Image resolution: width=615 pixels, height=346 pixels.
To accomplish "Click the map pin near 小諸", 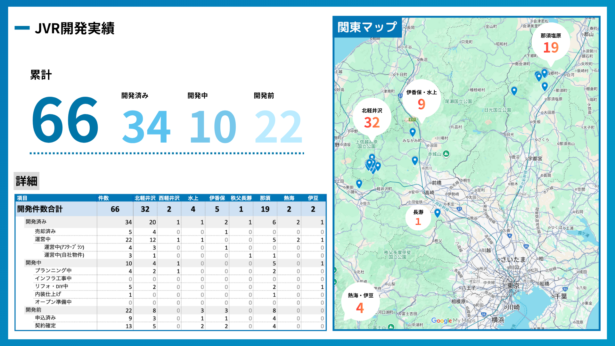I will pos(359,183).
